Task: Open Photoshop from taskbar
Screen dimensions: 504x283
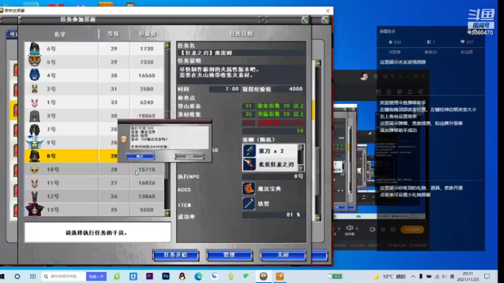Action: (166, 276)
